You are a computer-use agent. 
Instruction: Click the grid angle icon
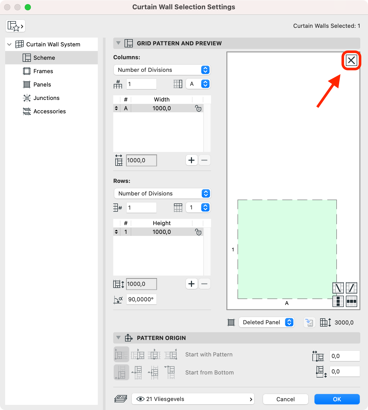(x=118, y=300)
